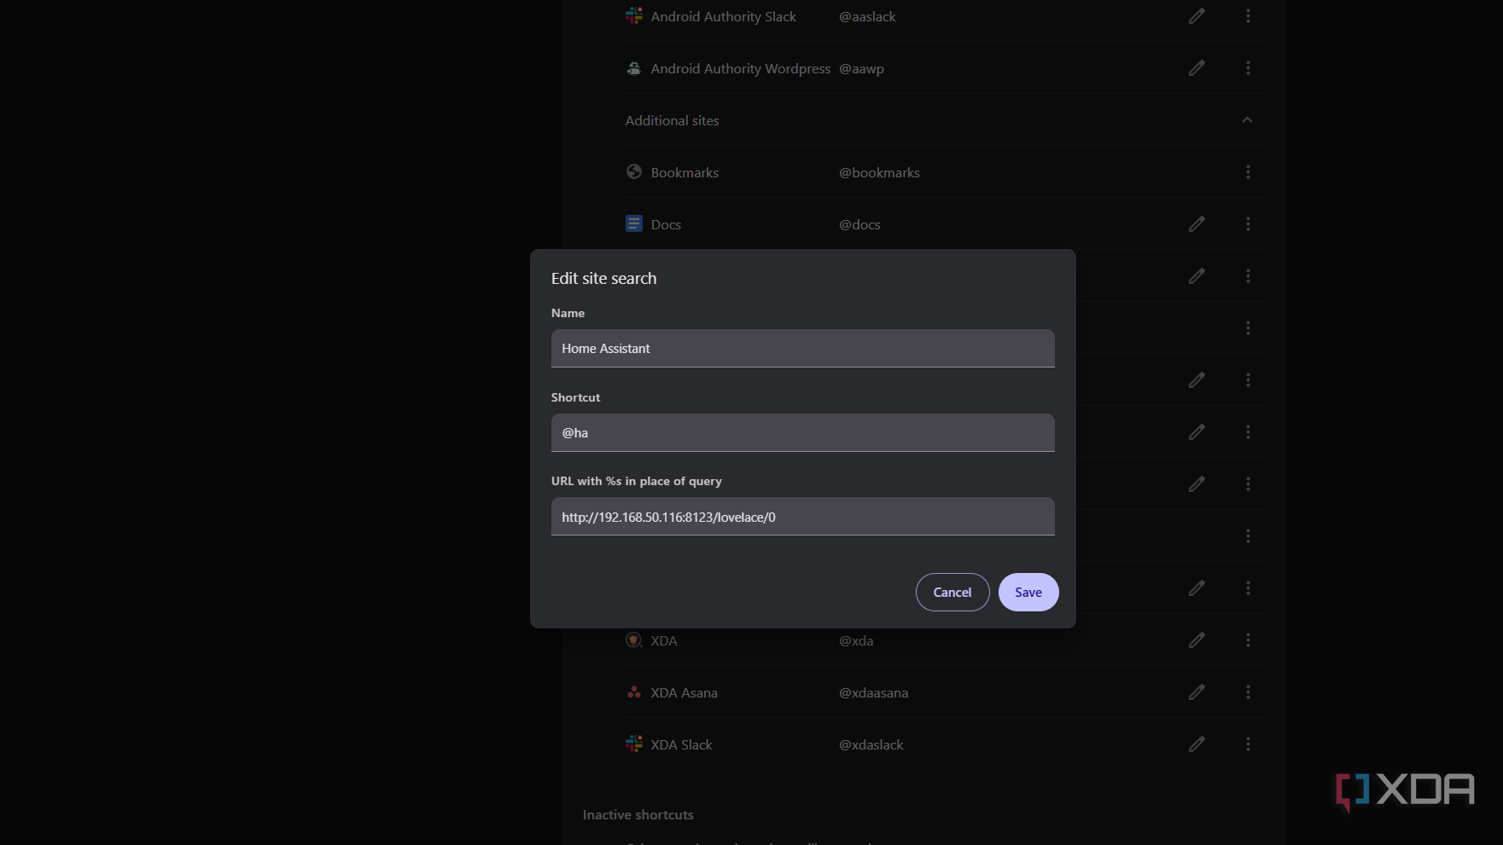Open the three-dot menu for Android Authority Wordpress
The width and height of the screenshot is (1503, 845).
click(x=1247, y=67)
